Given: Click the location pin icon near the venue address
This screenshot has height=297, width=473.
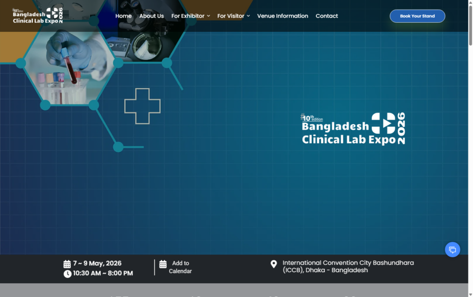Looking at the screenshot, I should 274,265.
